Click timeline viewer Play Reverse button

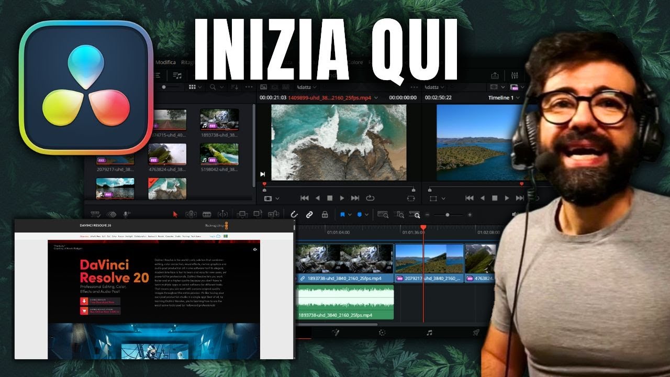(482, 198)
